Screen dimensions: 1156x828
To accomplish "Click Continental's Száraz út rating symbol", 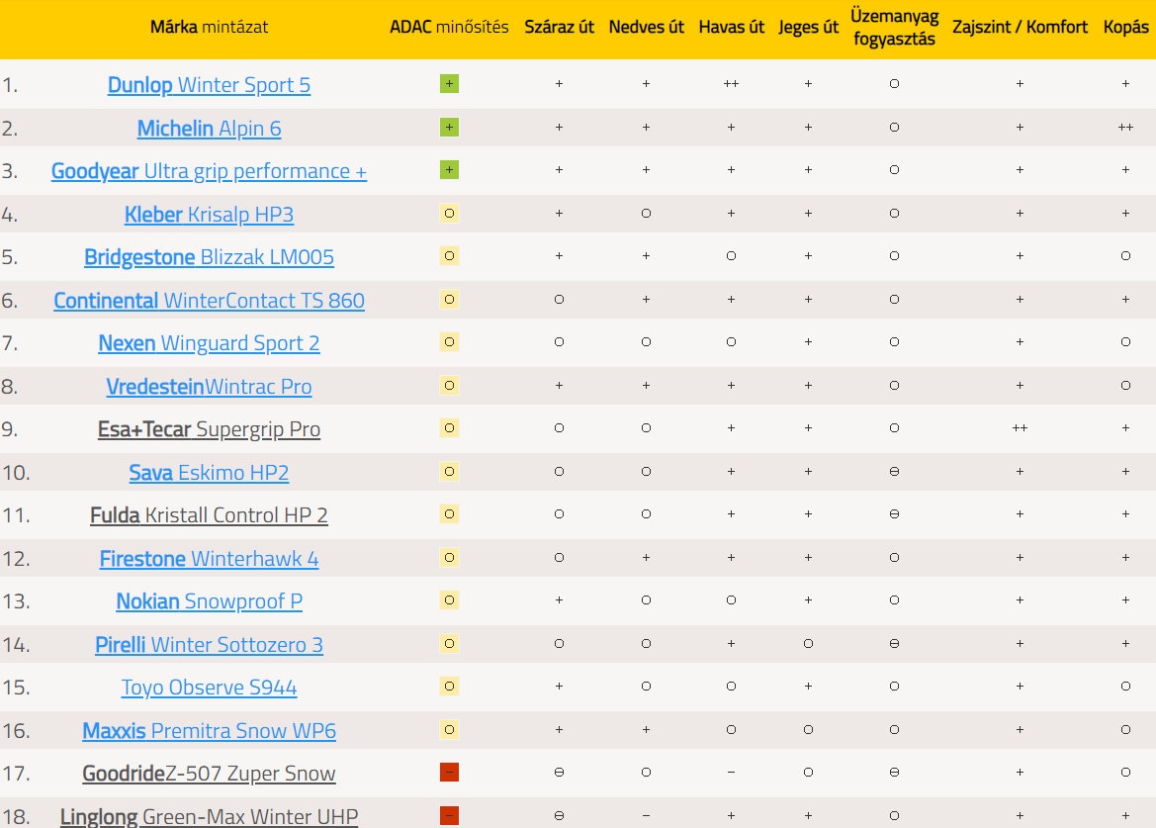I will [559, 300].
